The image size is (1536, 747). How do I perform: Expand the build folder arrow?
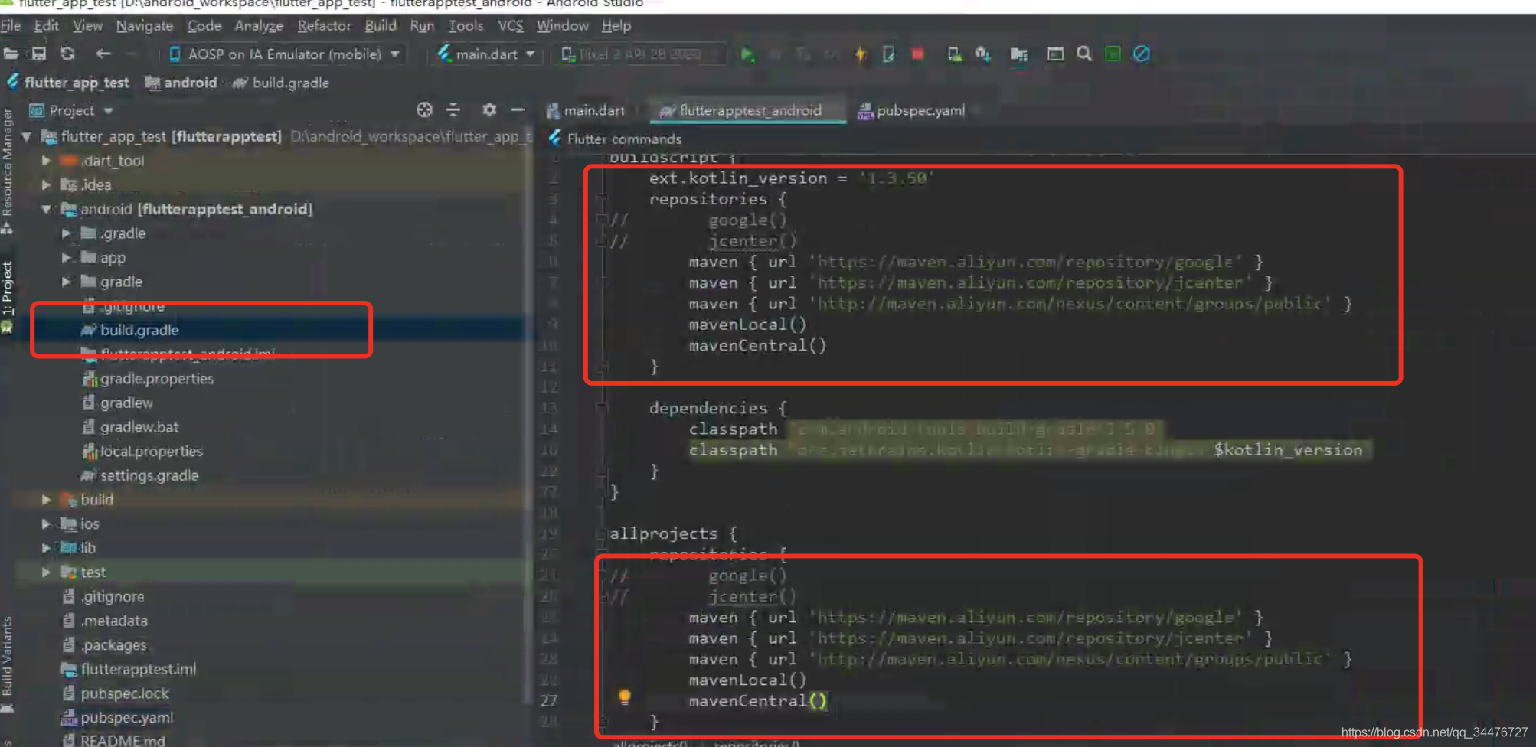tap(47, 500)
